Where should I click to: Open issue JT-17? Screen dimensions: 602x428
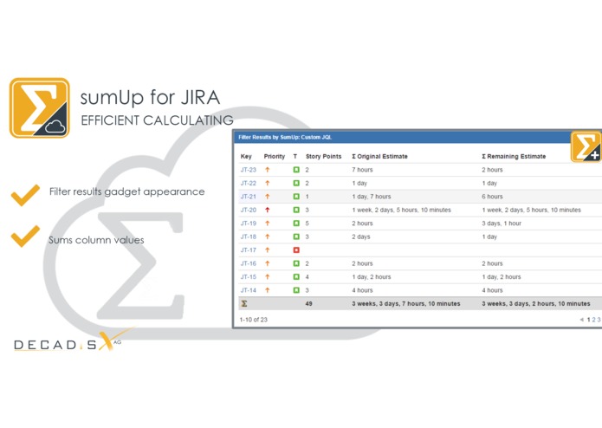click(249, 250)
